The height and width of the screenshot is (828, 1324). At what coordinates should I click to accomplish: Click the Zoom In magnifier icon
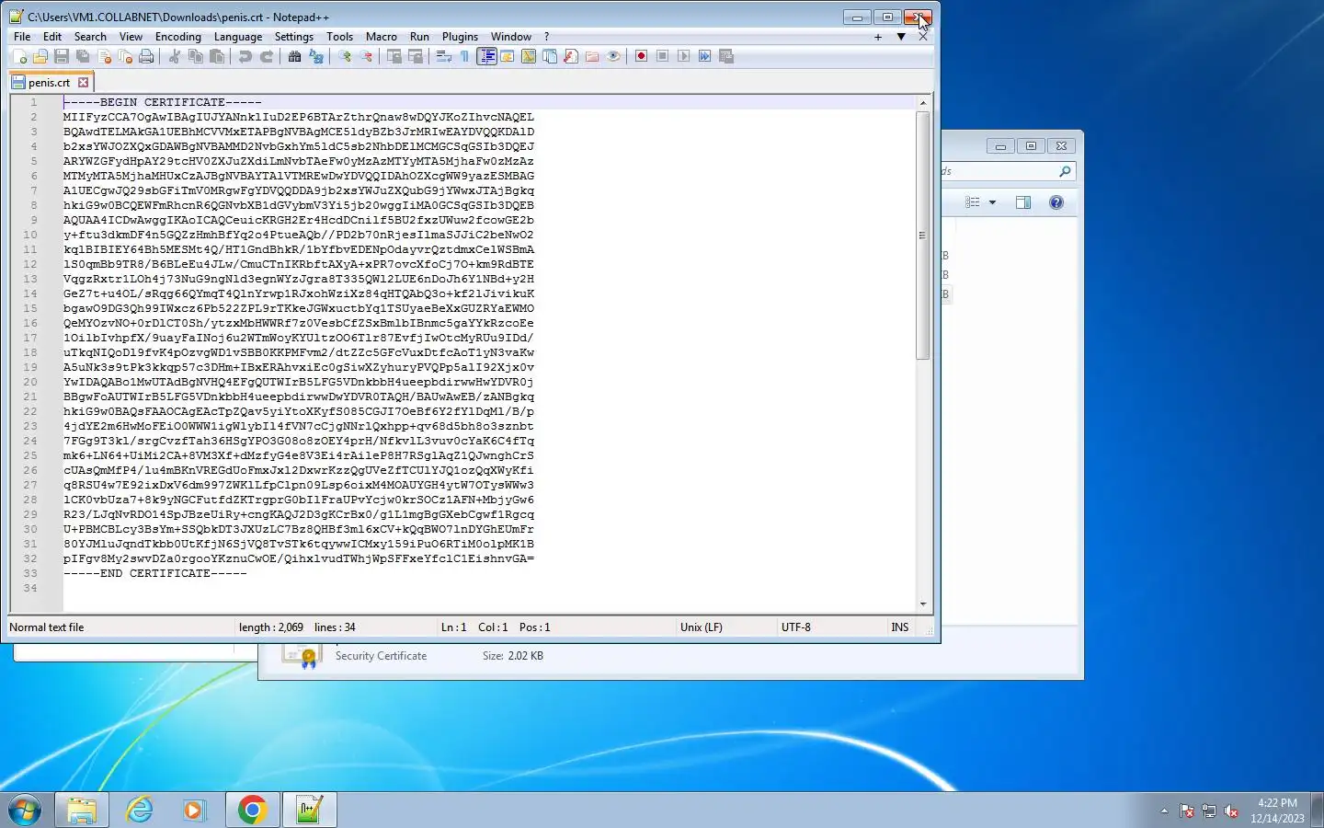[x=345, y=56]
